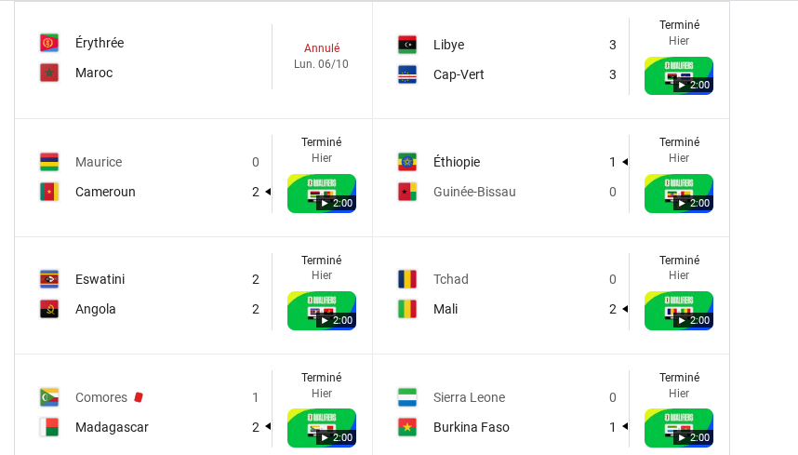This screenshot has width=798, height=455.
Task: Click the Madagascar flag icon
Action: pyautogui.click(x=49, y=427)
